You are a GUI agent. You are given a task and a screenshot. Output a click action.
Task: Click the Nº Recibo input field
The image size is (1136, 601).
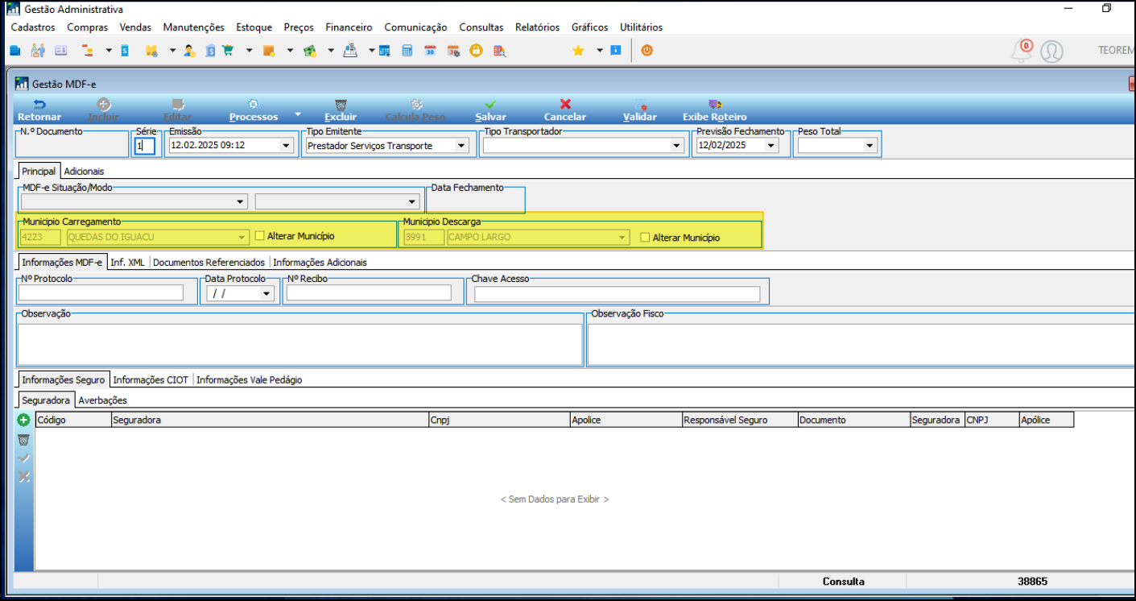pos(369,292)
